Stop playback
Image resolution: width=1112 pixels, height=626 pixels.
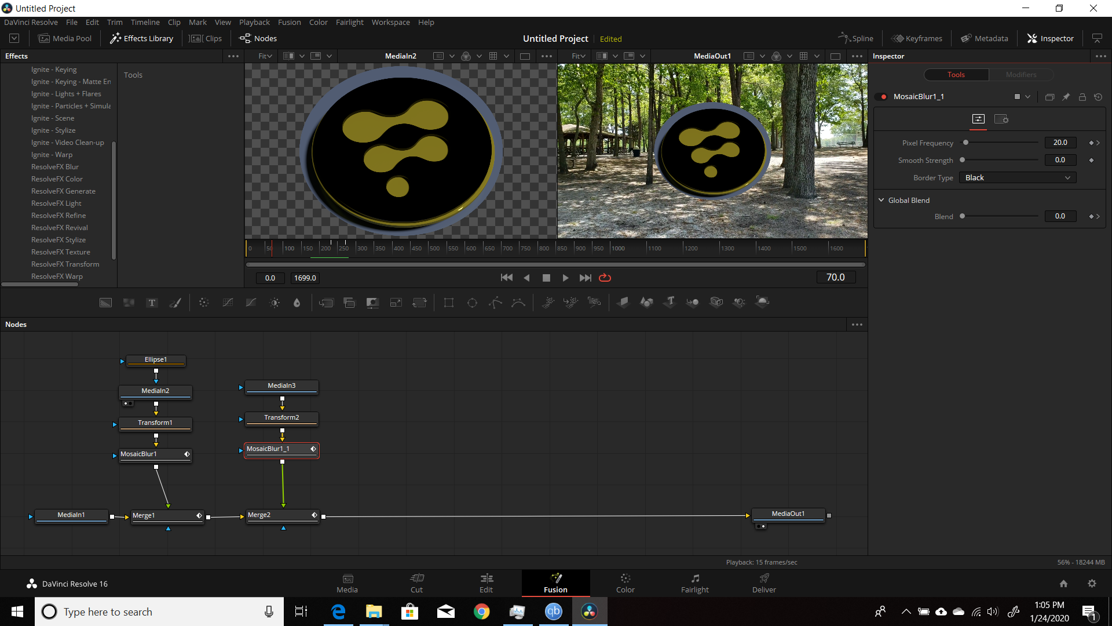coord(546,278)
